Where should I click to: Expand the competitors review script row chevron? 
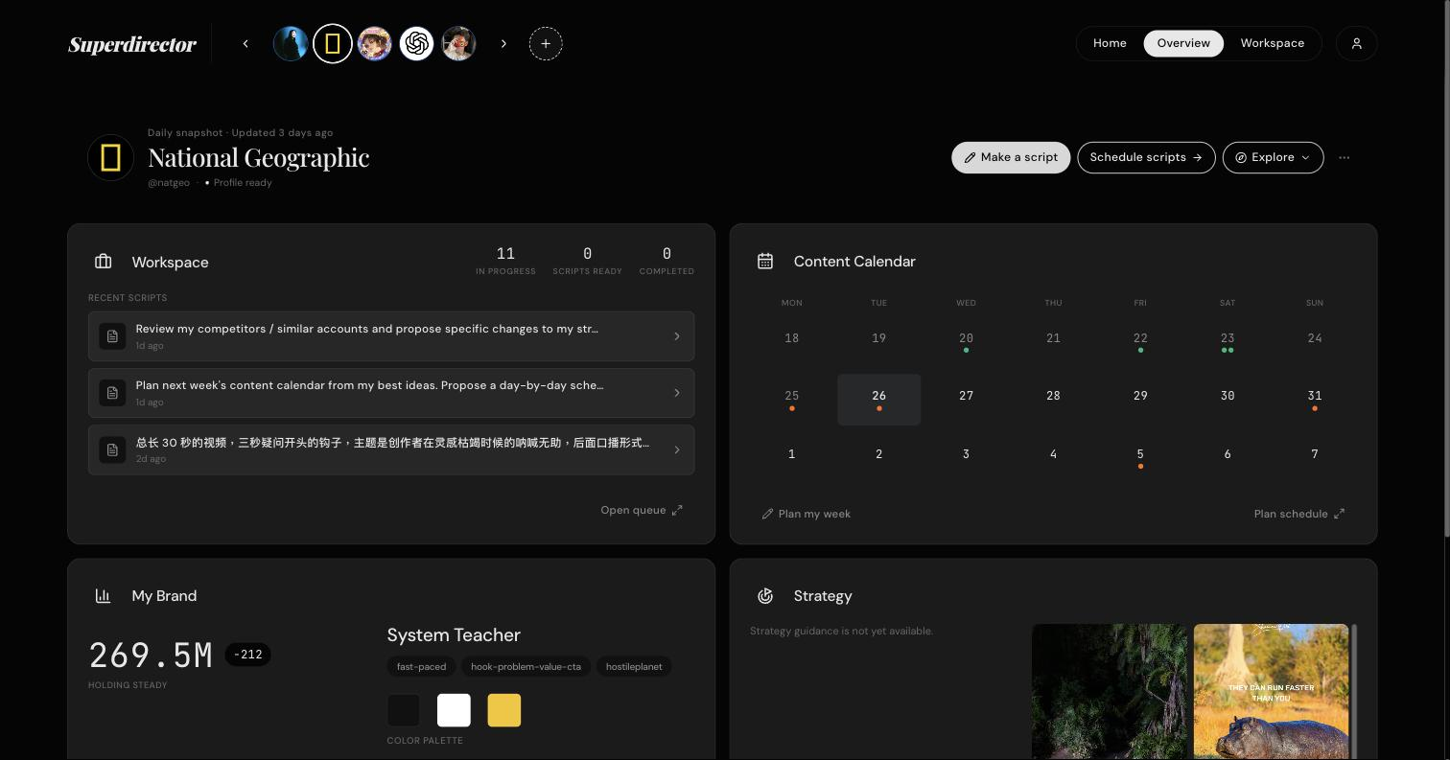click(677, 336)
